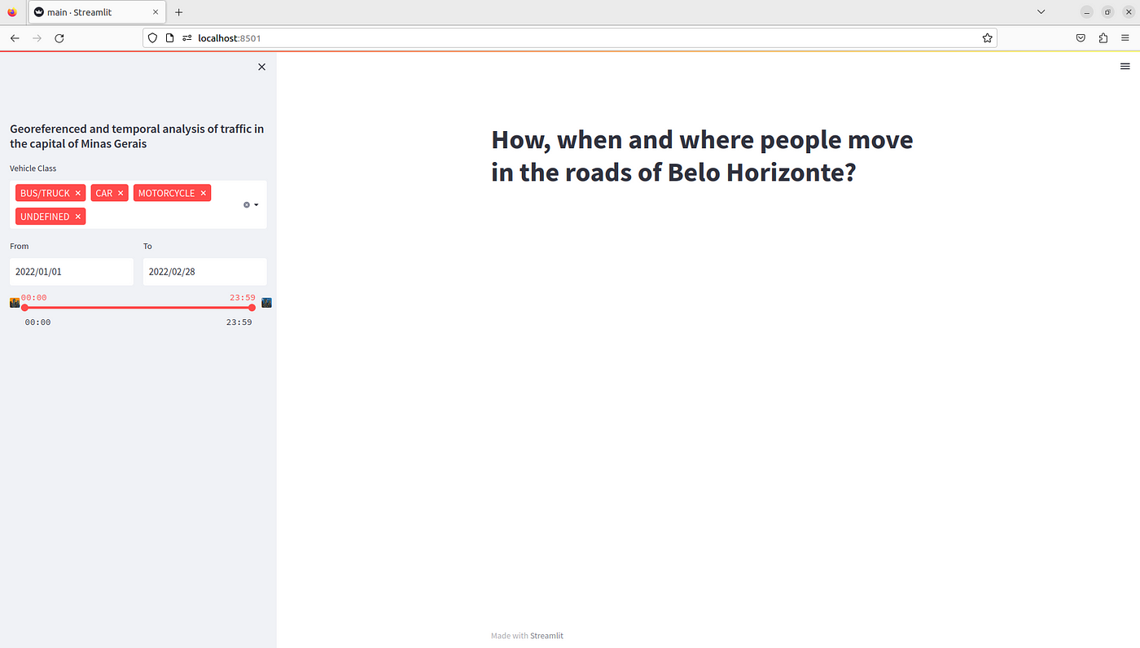Viewport: 1140px width, 648px height.
Task: Expand the Vehicle Class dropdown arrow
Action: pyautogui.click(x=256, y=205)
